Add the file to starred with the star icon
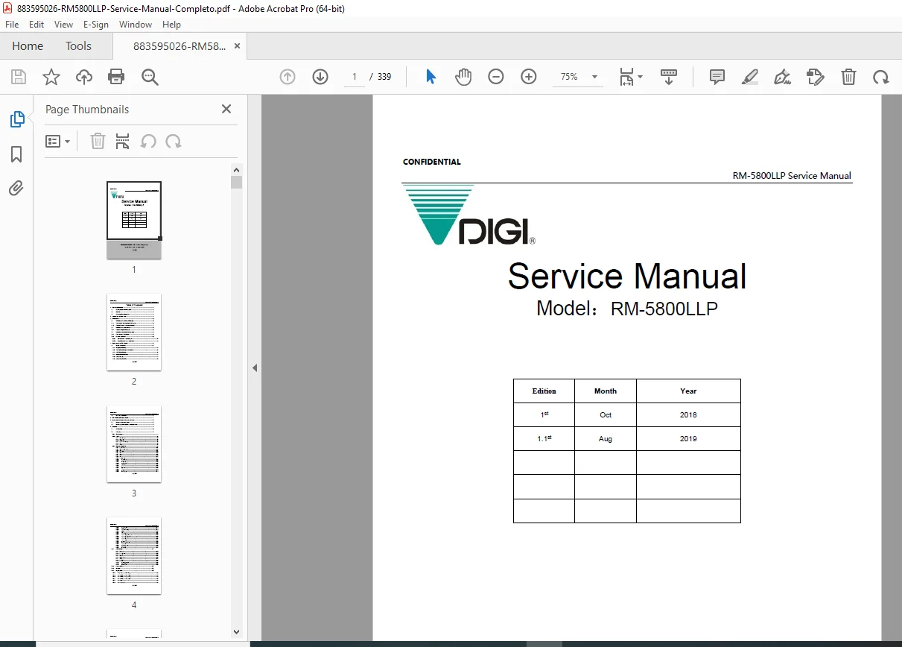Screen dimensions: 902x647 pos(51,77)
